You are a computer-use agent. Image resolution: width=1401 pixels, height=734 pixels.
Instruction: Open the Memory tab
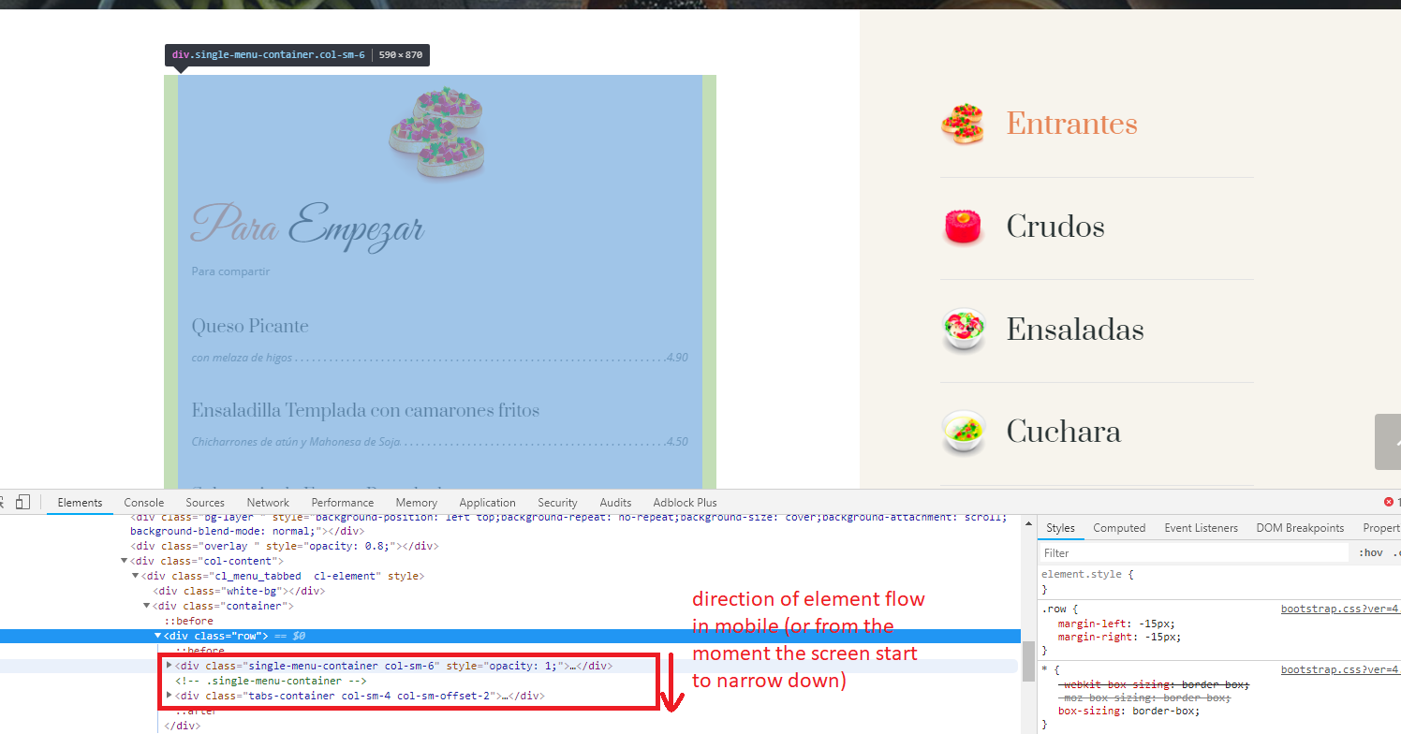tap(416, 503)
